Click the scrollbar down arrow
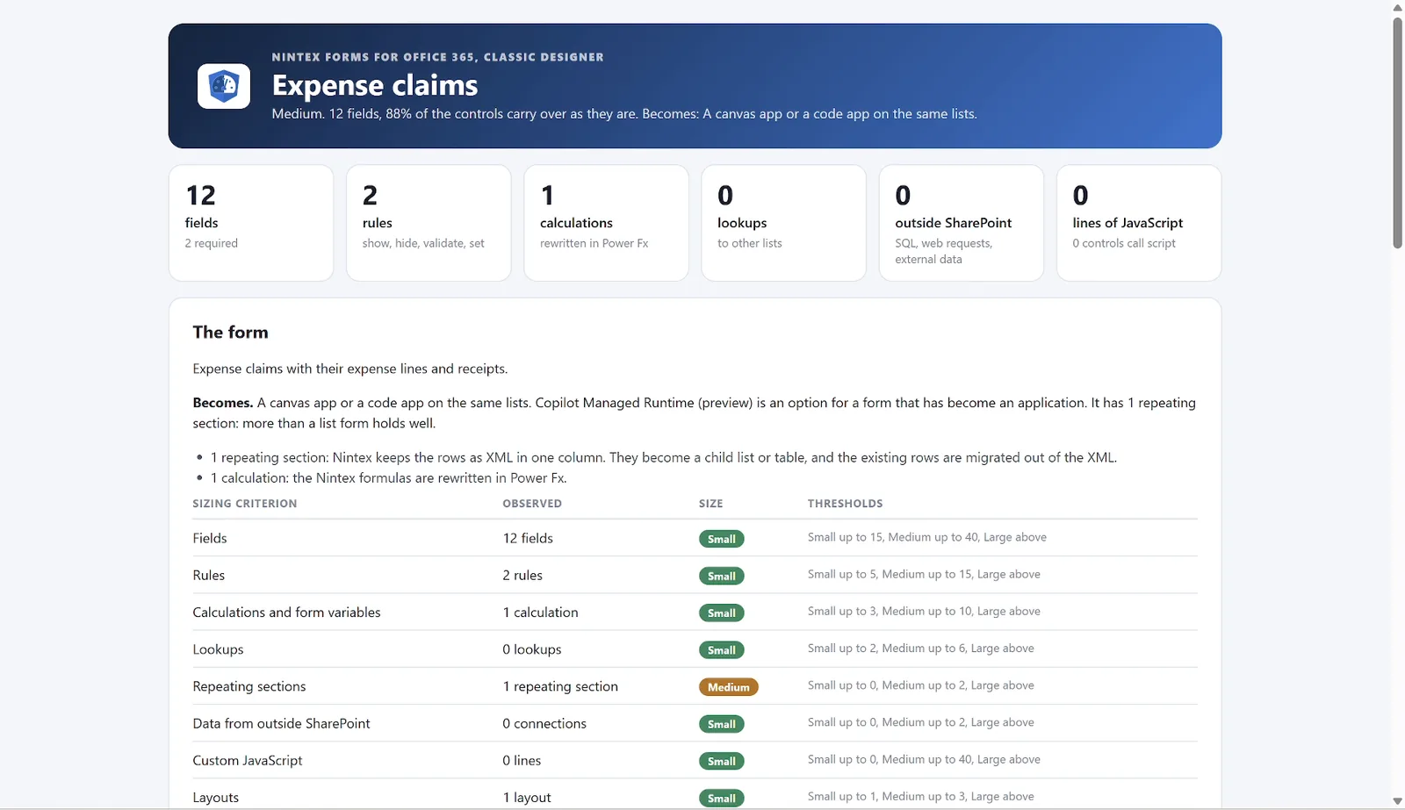 1397,801
